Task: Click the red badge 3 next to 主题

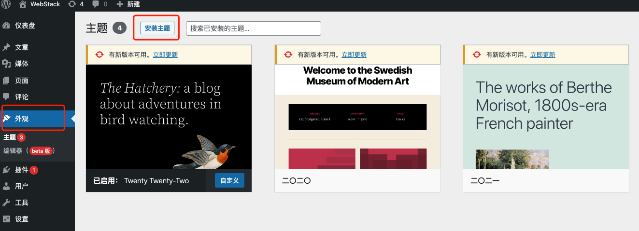Action: [x=21, y=137]
